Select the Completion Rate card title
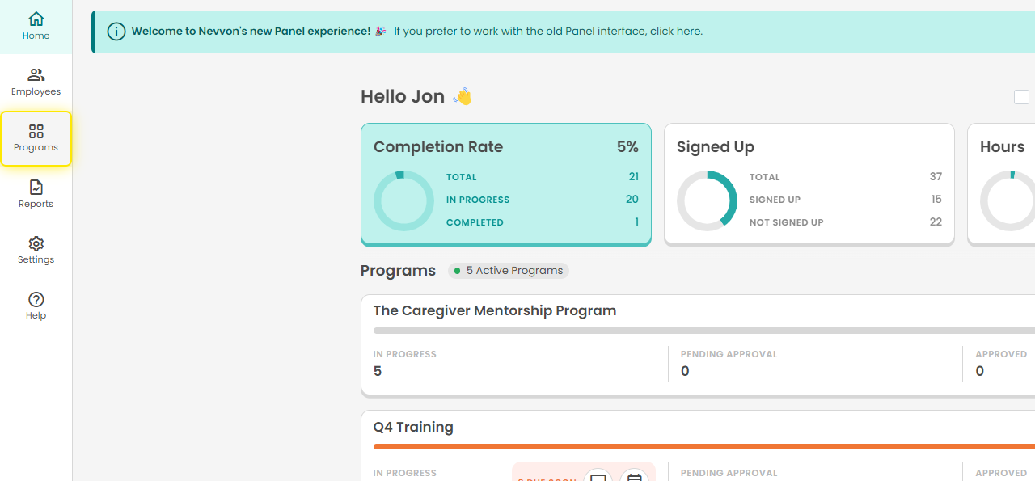This screenshot has width=1035, height=481. 438,147
